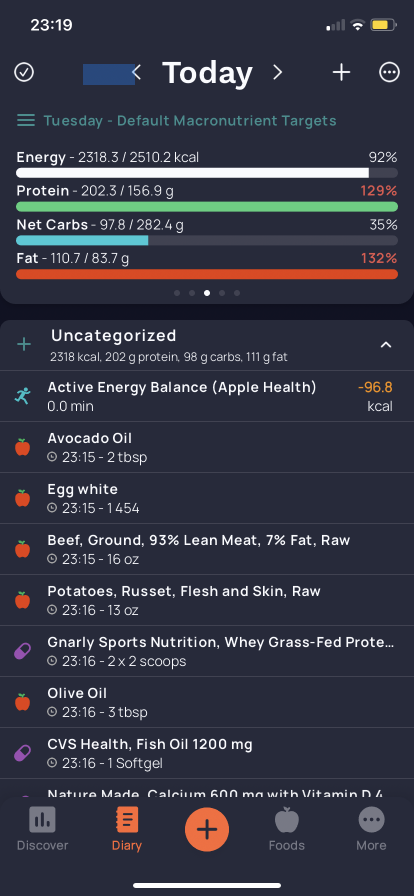Open the Macronutrient Targets hamburger menu
This screenshot has height=896, width=414.
26,120
